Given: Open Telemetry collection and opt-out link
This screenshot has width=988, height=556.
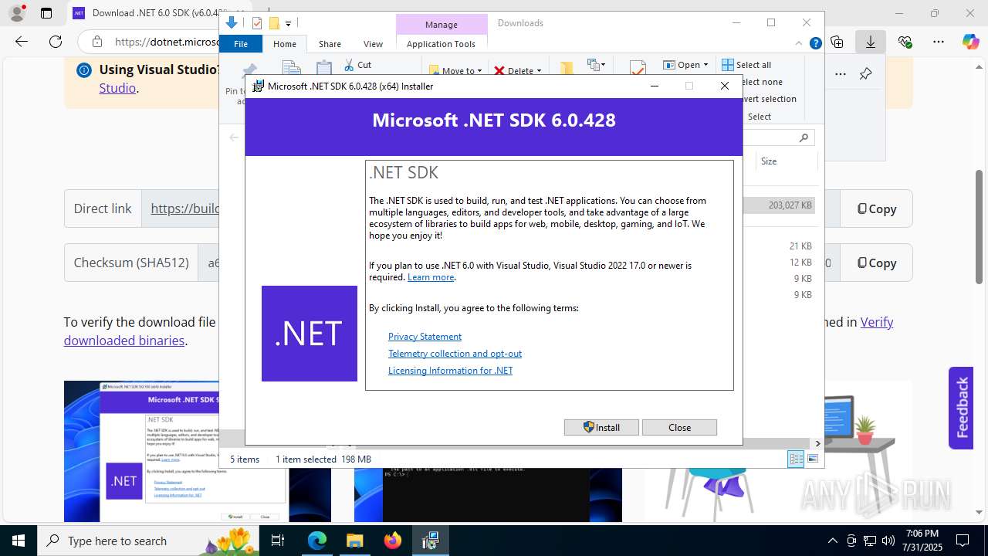Looking at the screenshot, I should tap(455, 354).
